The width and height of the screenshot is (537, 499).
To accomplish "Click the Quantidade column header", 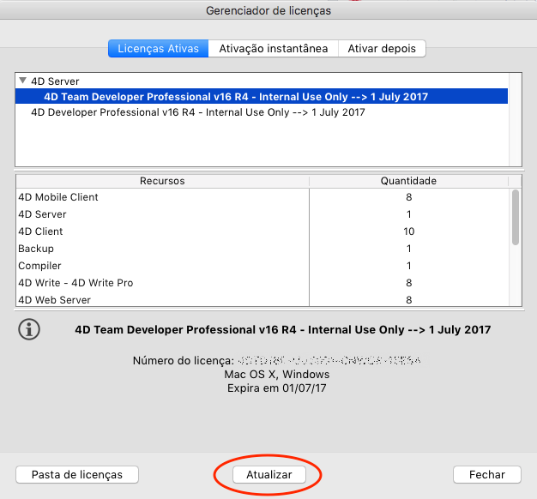I will [x=408, y=181].
